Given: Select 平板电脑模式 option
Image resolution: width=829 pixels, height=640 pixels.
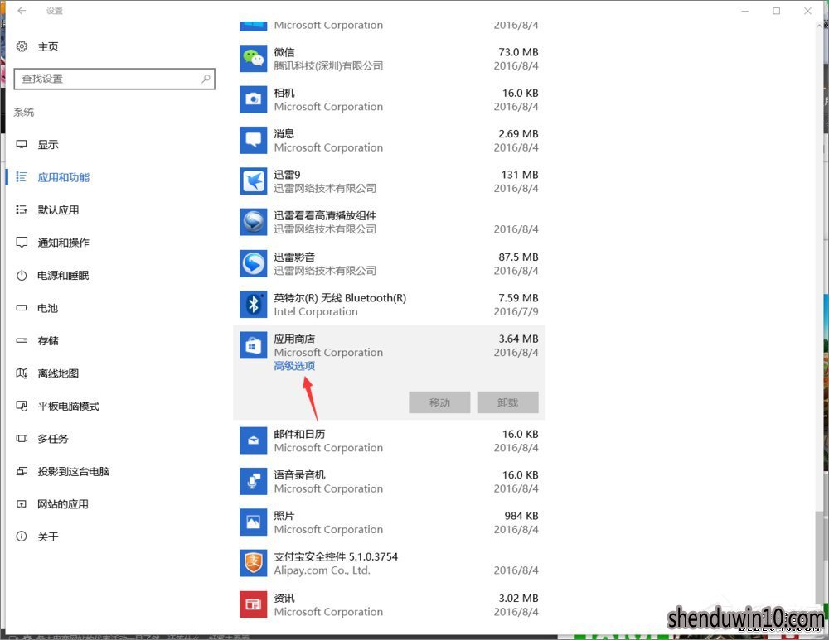Looking at the screenshot, I should click(68, 406).
